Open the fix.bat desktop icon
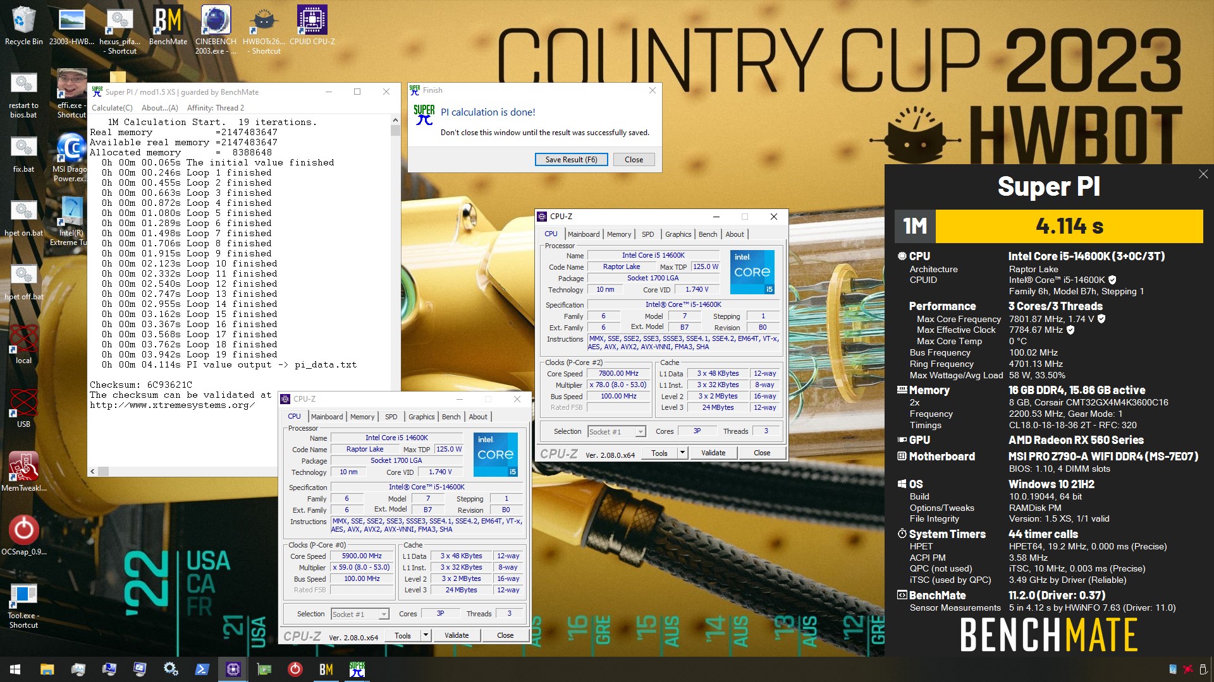This screenshot has width=1214, height=682. [23, 155]
